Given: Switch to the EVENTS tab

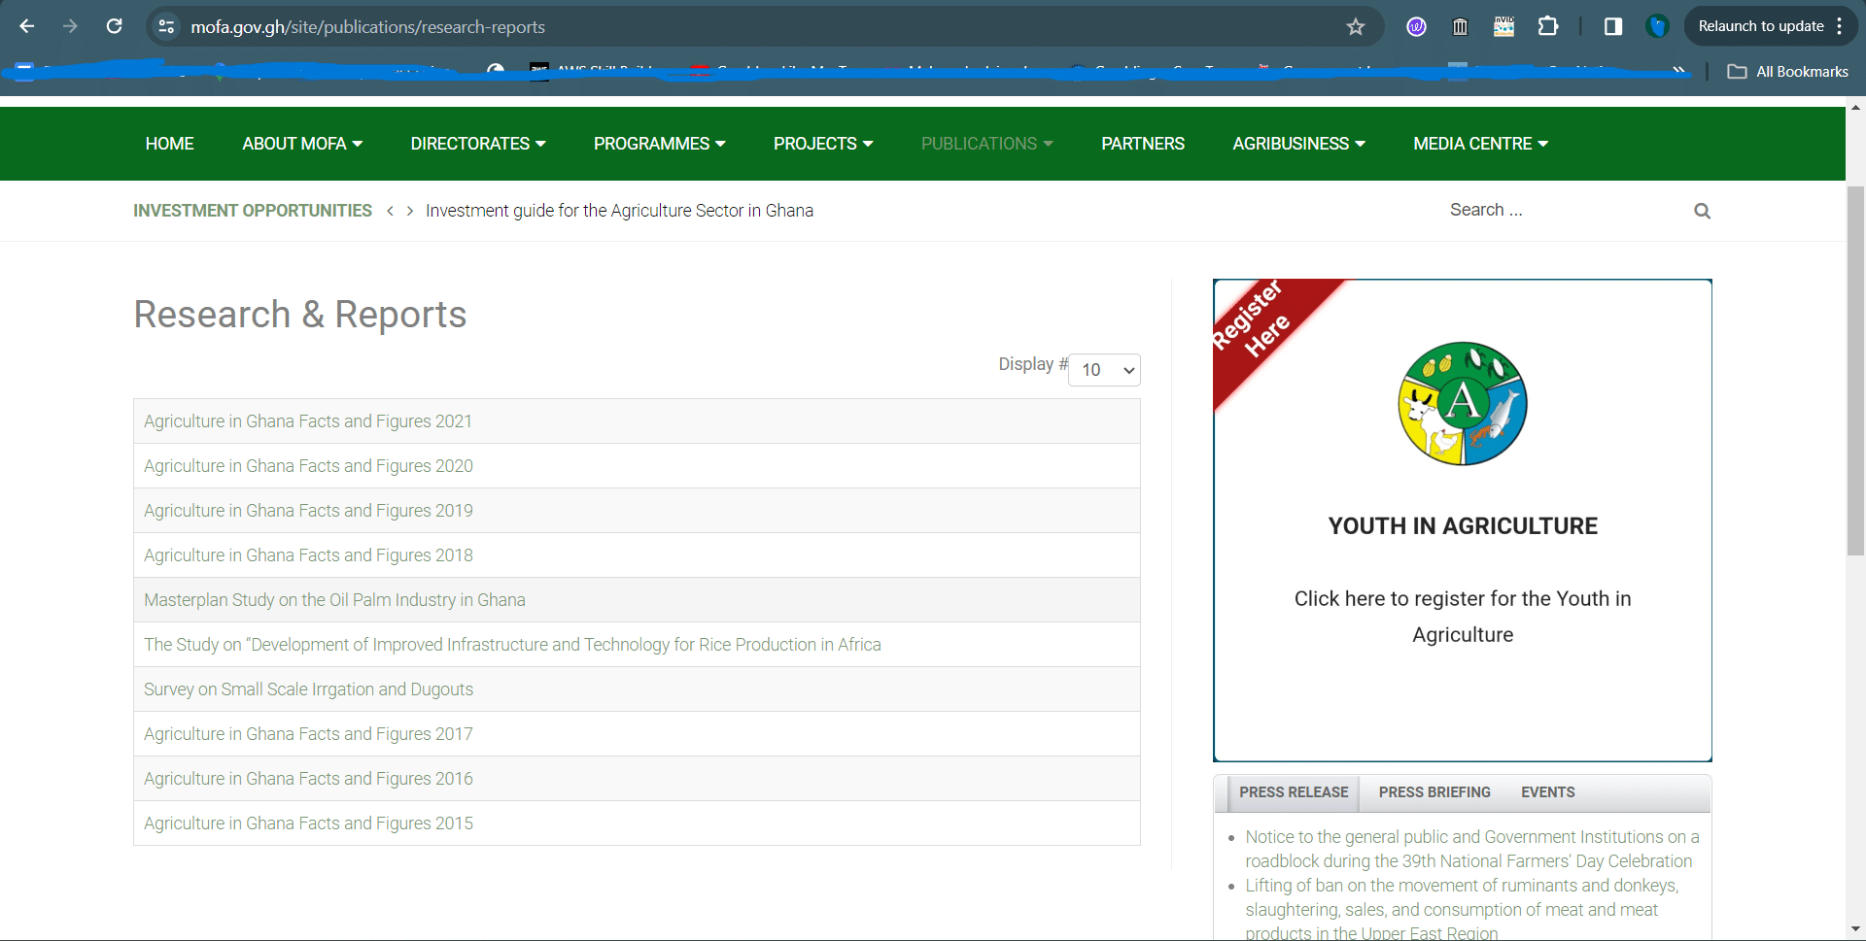Looking at the screenshot, I should point(1547,792).
